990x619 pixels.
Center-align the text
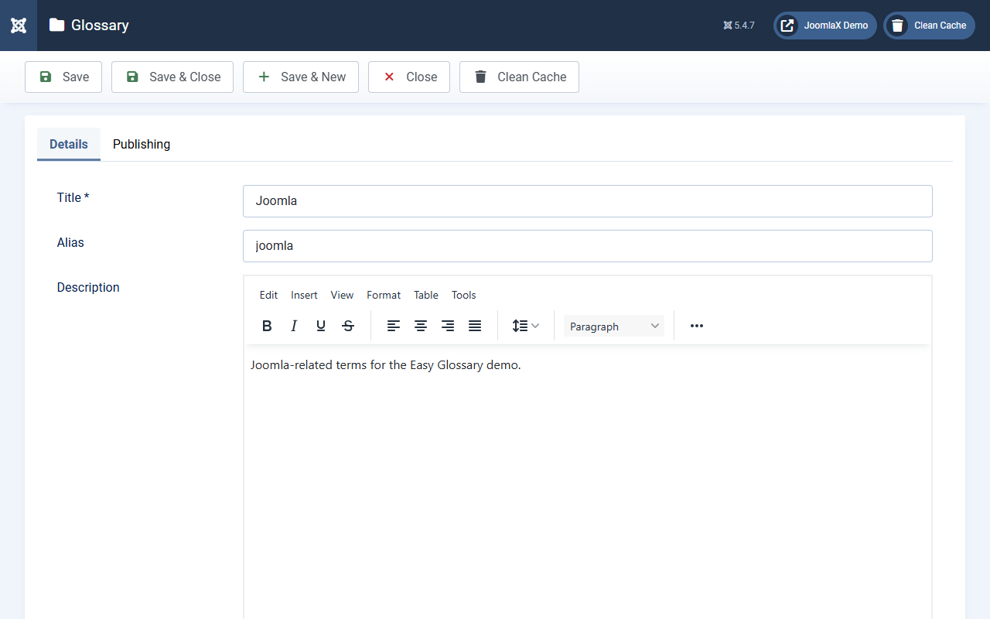[421, 326]
